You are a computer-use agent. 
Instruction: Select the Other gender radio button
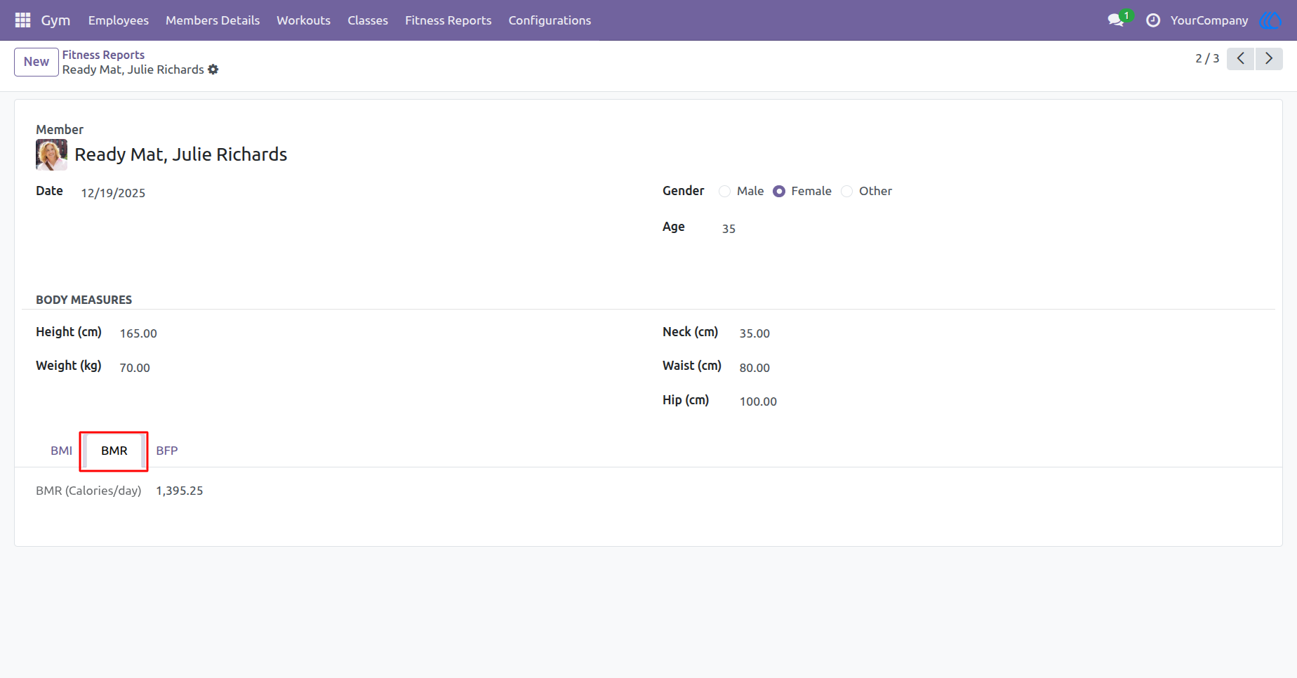[847, 192]
